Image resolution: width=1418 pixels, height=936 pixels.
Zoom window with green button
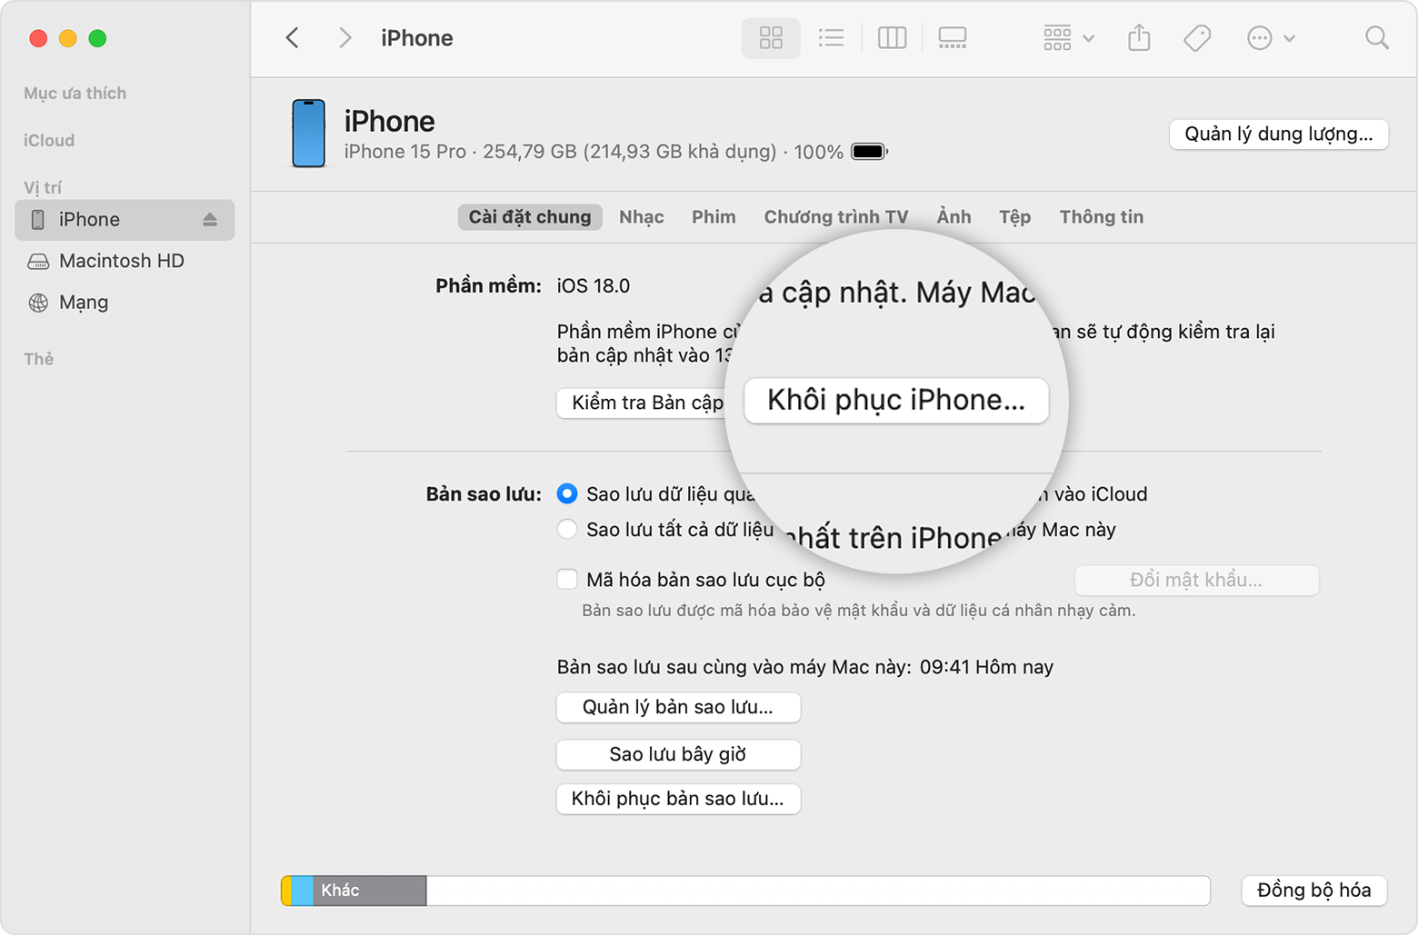coord(97,38)
